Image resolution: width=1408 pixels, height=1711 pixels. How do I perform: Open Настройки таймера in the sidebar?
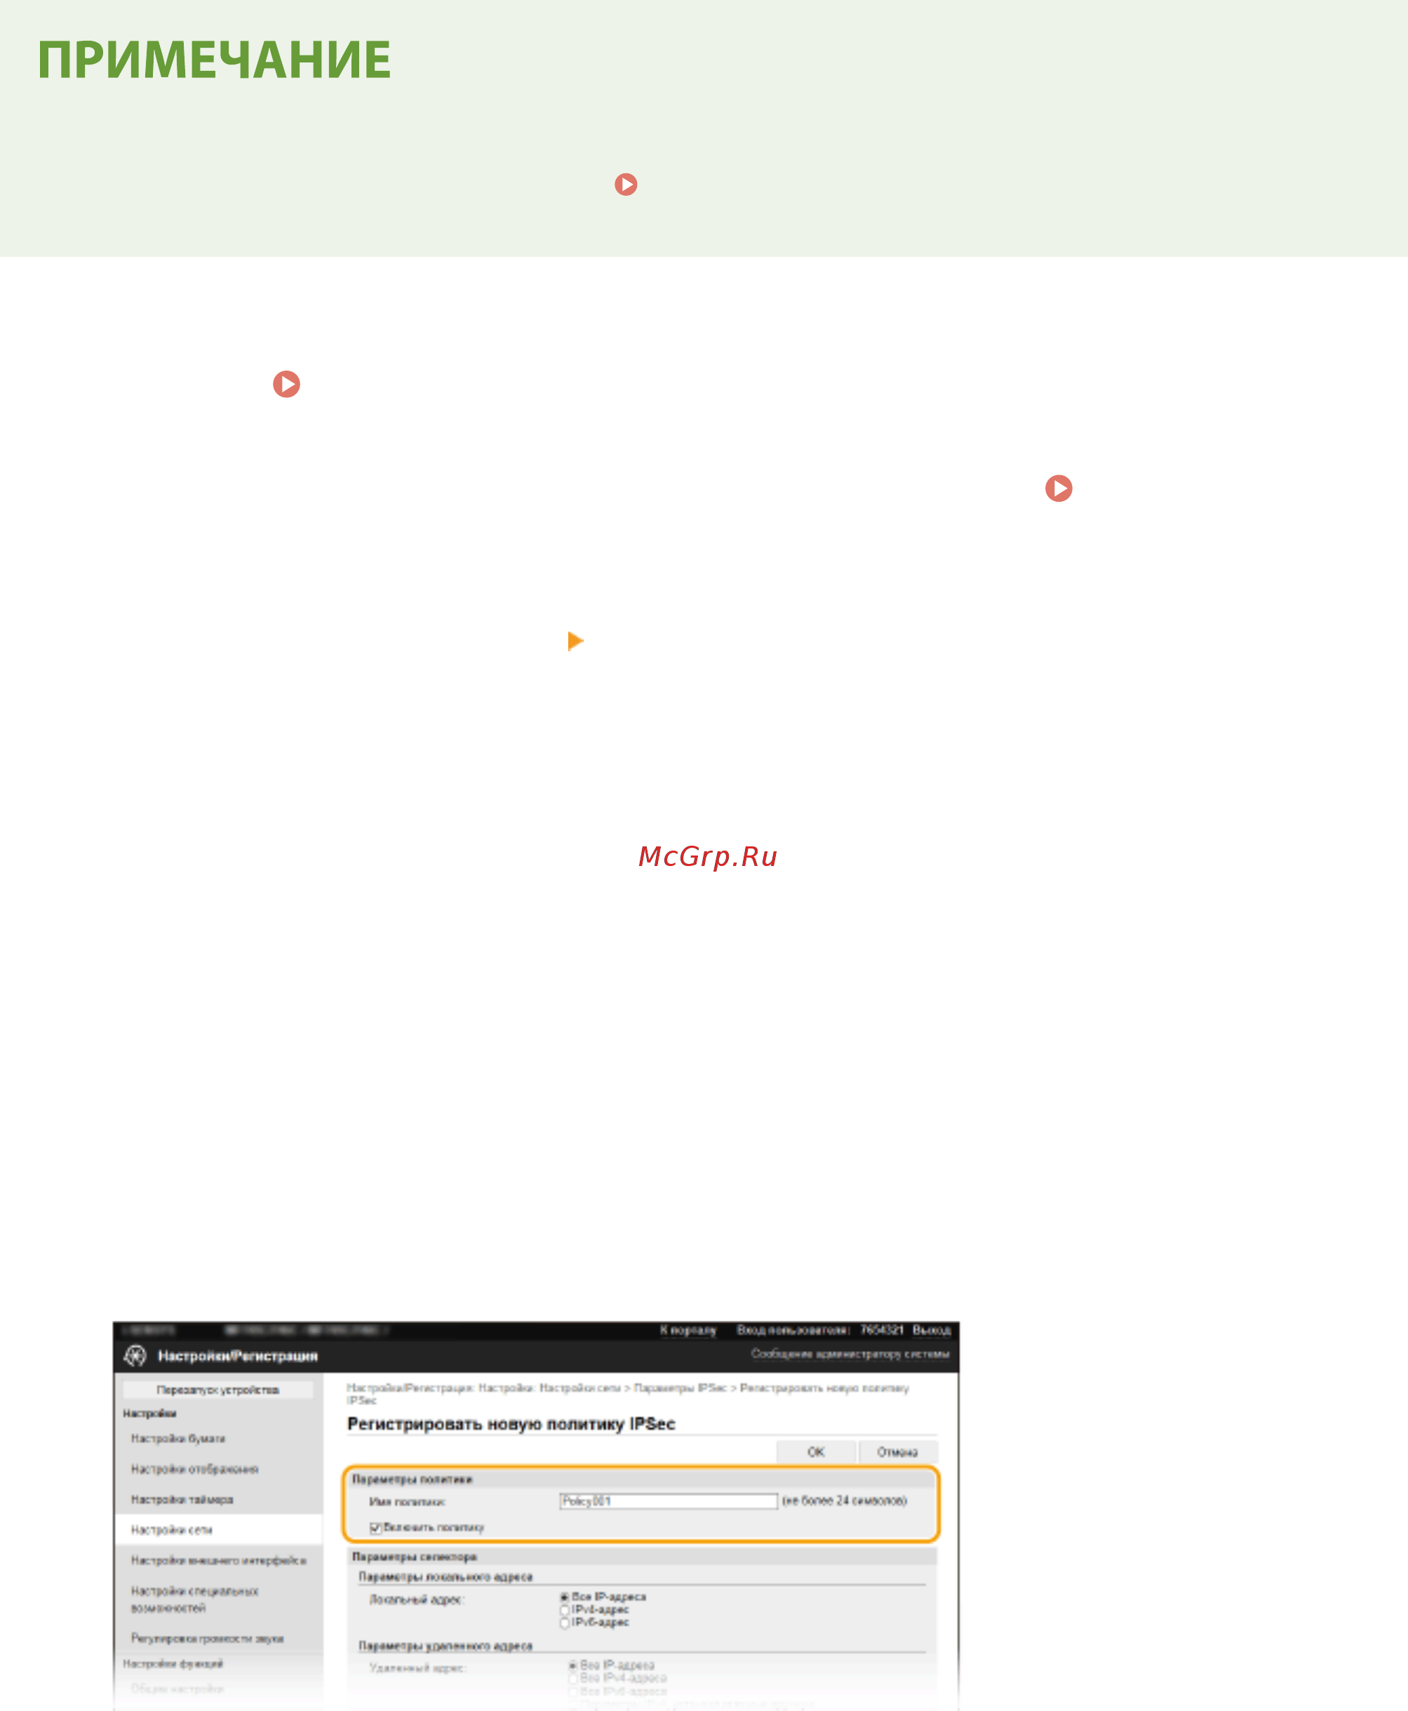182,1500
